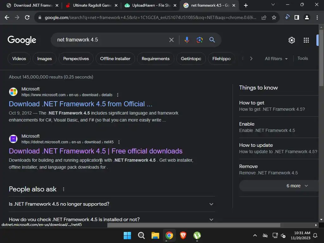Search by image with Google Lens icon
324x243 pixels.
coord(199,40)
